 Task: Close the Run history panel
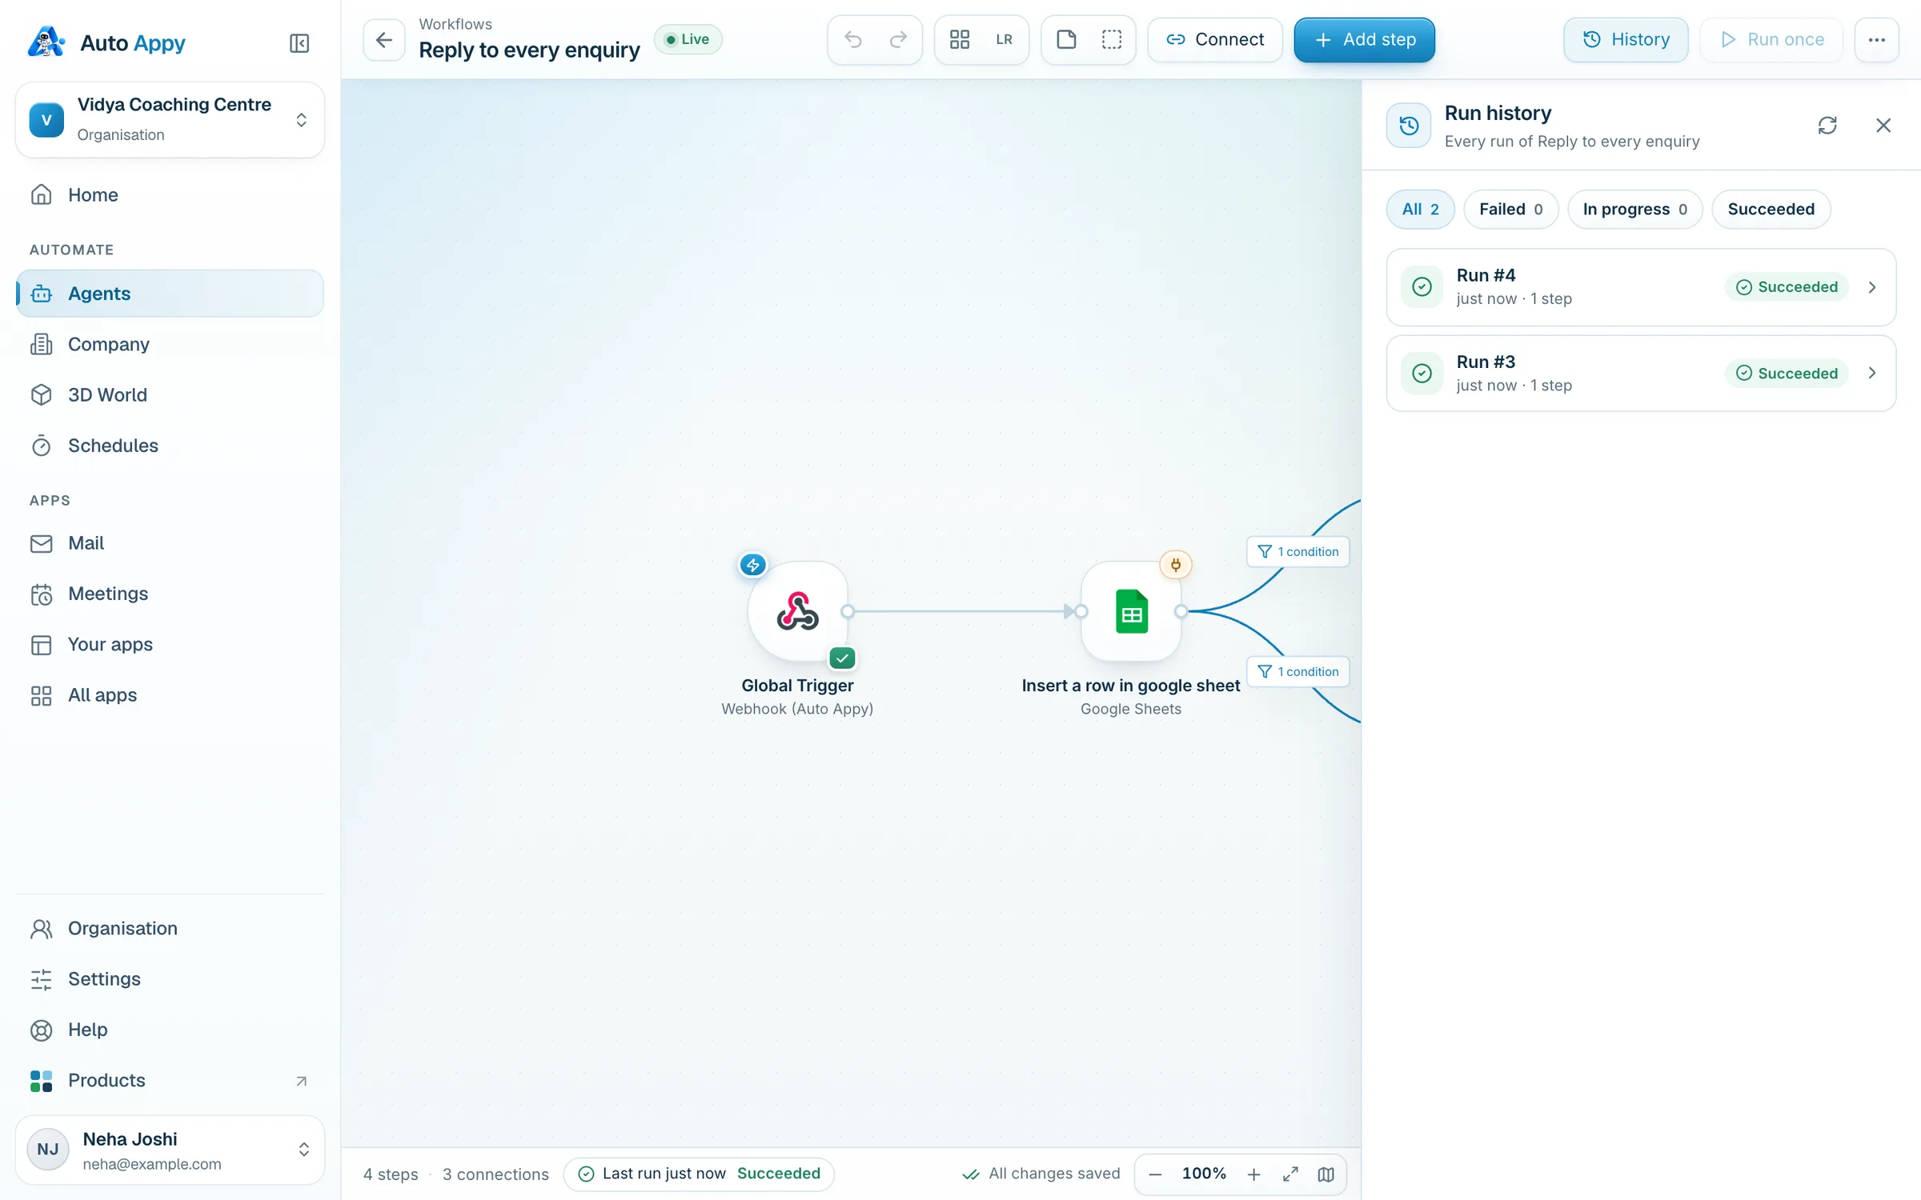pyautogui.click(x=1883, y=125)
